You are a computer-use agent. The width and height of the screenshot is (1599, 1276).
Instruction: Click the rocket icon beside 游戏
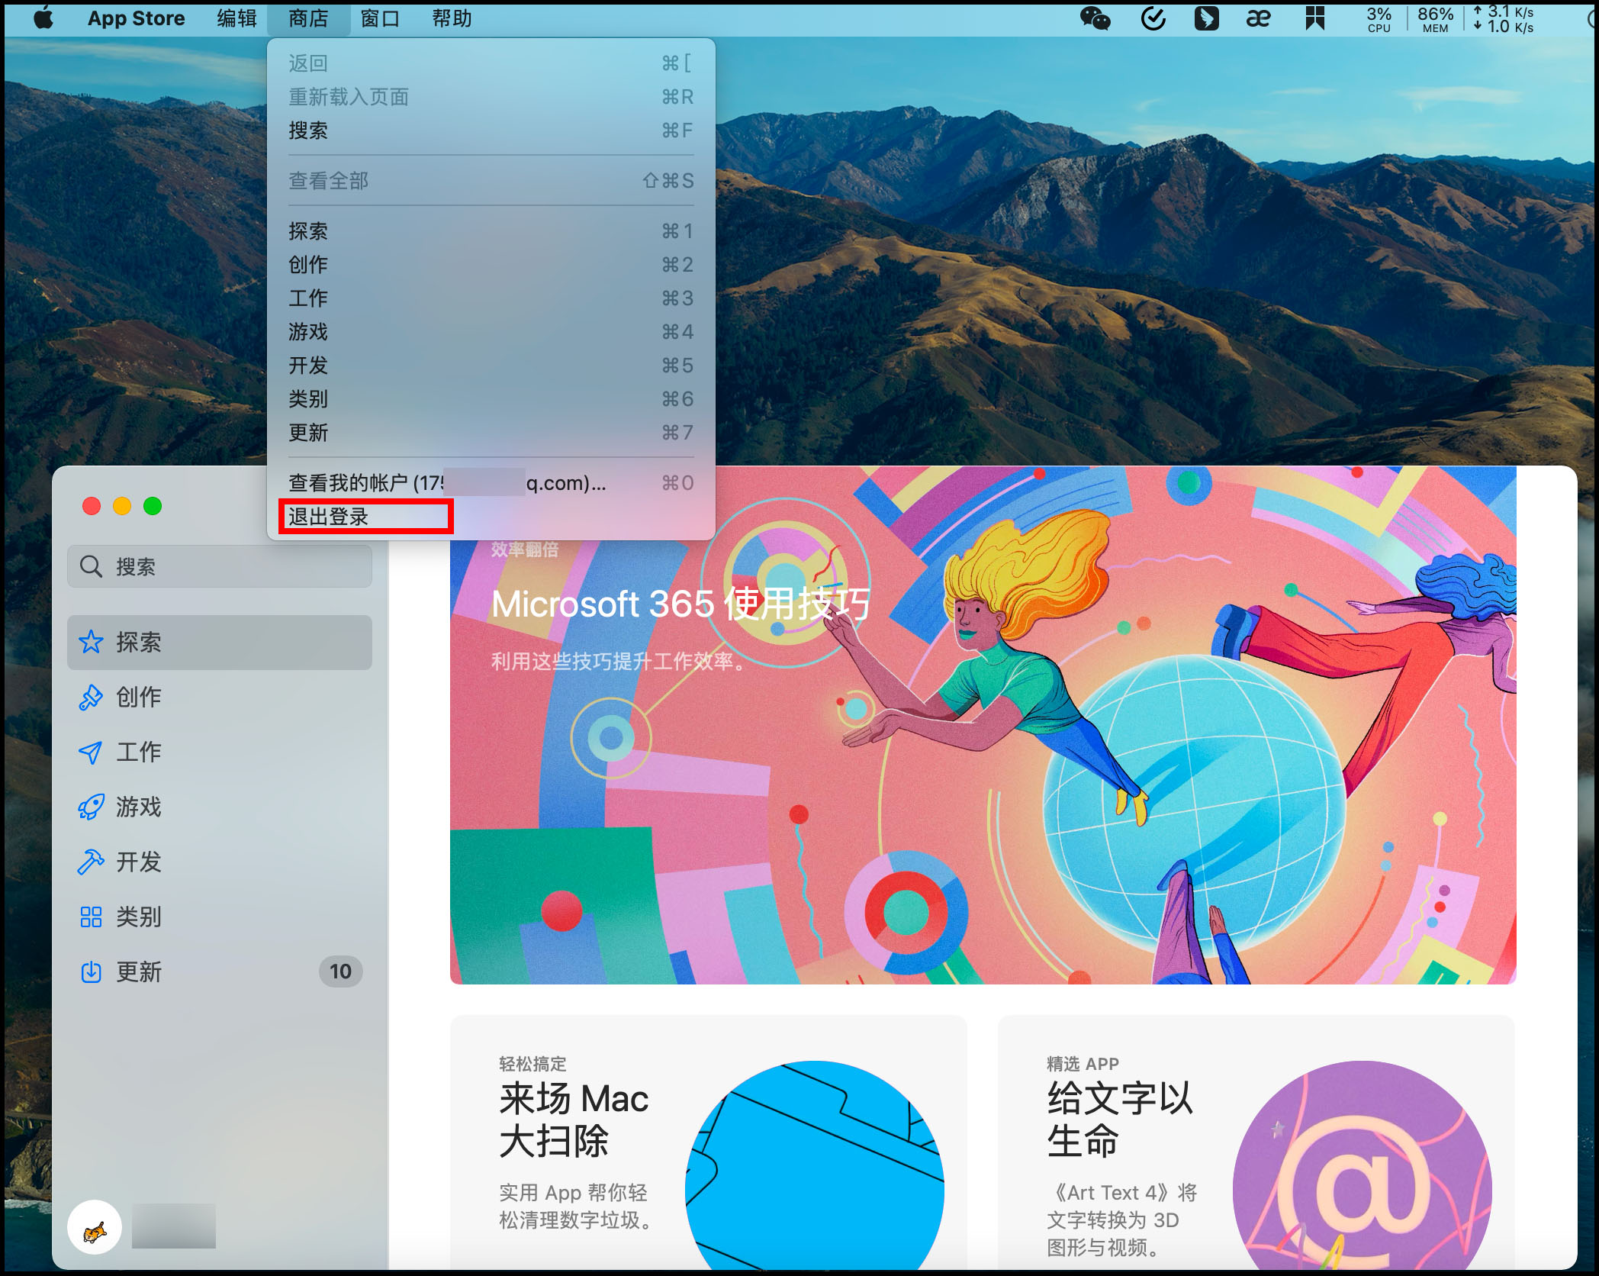pyautogui.click(x=91, y=807)
